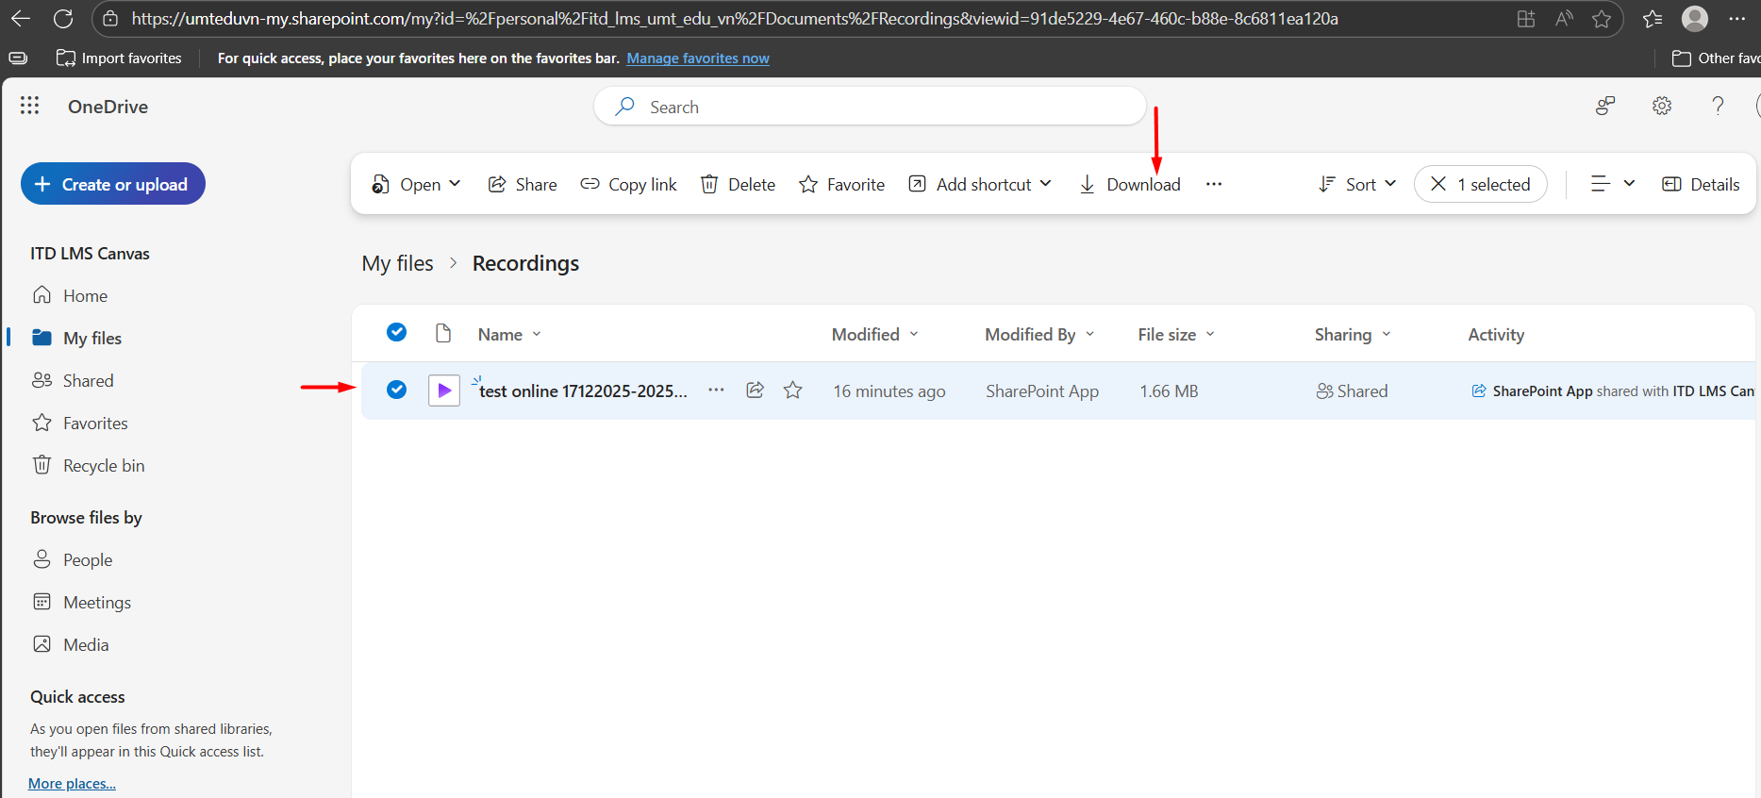Click the Settings gear icon
The width and height of the screenshot is (1761, 798).
point(1662,107)
